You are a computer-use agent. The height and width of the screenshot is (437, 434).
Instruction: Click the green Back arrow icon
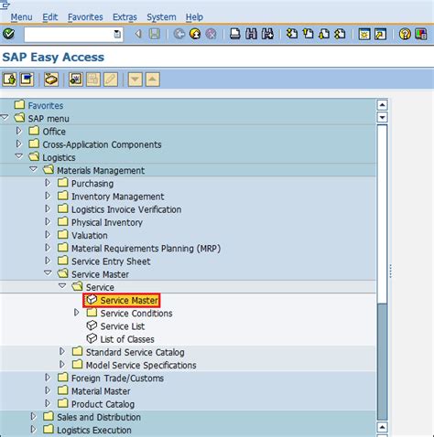(179, 34)
